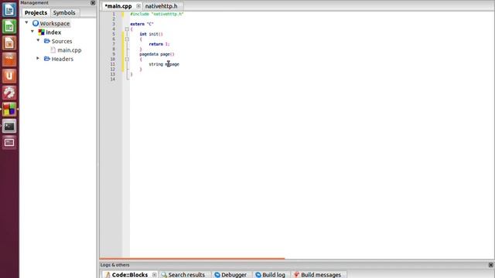The image size is (495, 278).
Task: Click the extern "C" line
Action: click(x=142, y=24)
